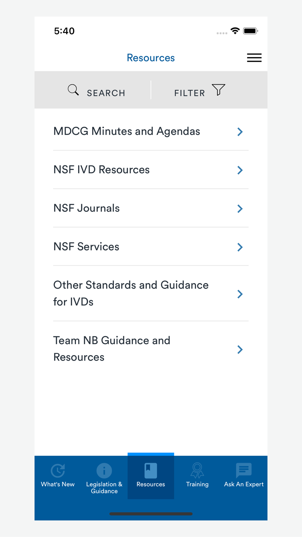The height and width of the screenshot is (537, 302).
Task: Tap the magnifying glass search icon
Action: click(73, 90)
